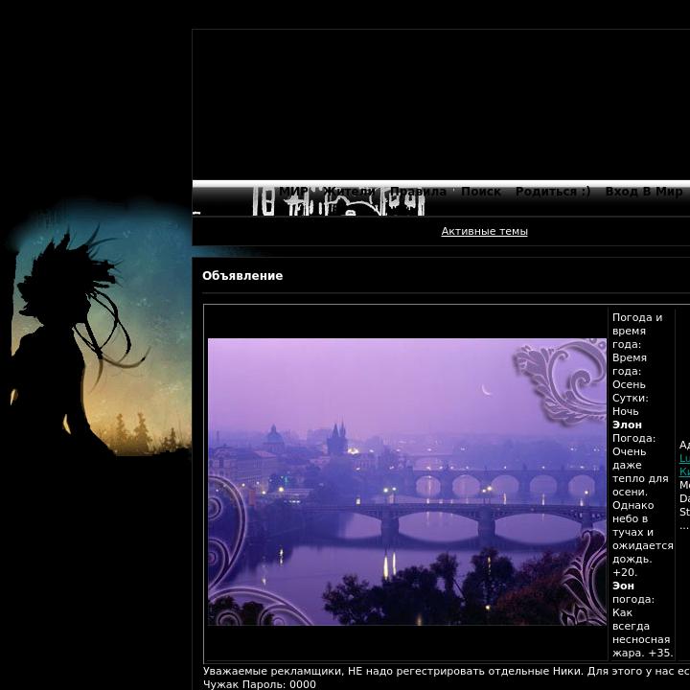Click the +20. temperature text
The height and width of the screenshot is (690, 690).
tap(625, 573)
